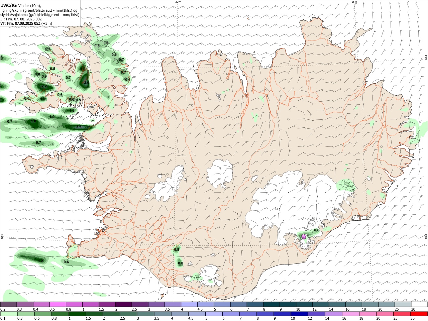Viewport: 428px width, 321px height.
Task: Click the '0.2' label on the upper legend row
Action: (3, 309)
